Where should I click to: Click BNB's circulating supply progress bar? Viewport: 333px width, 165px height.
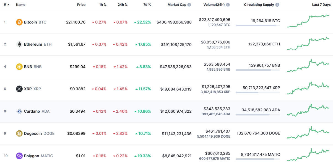258,70
